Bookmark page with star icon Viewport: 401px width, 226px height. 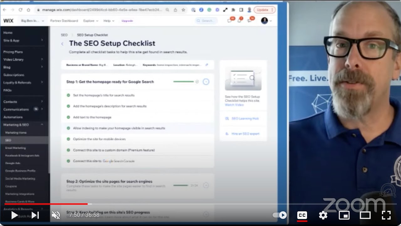point(183,10)
